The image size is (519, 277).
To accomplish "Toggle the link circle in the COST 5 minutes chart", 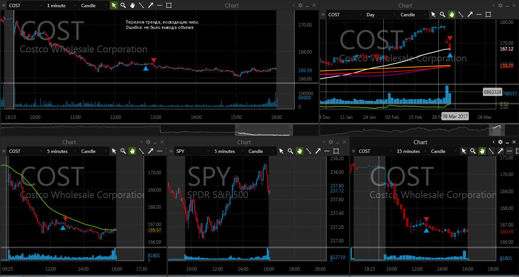I will (x=4, y=151).
